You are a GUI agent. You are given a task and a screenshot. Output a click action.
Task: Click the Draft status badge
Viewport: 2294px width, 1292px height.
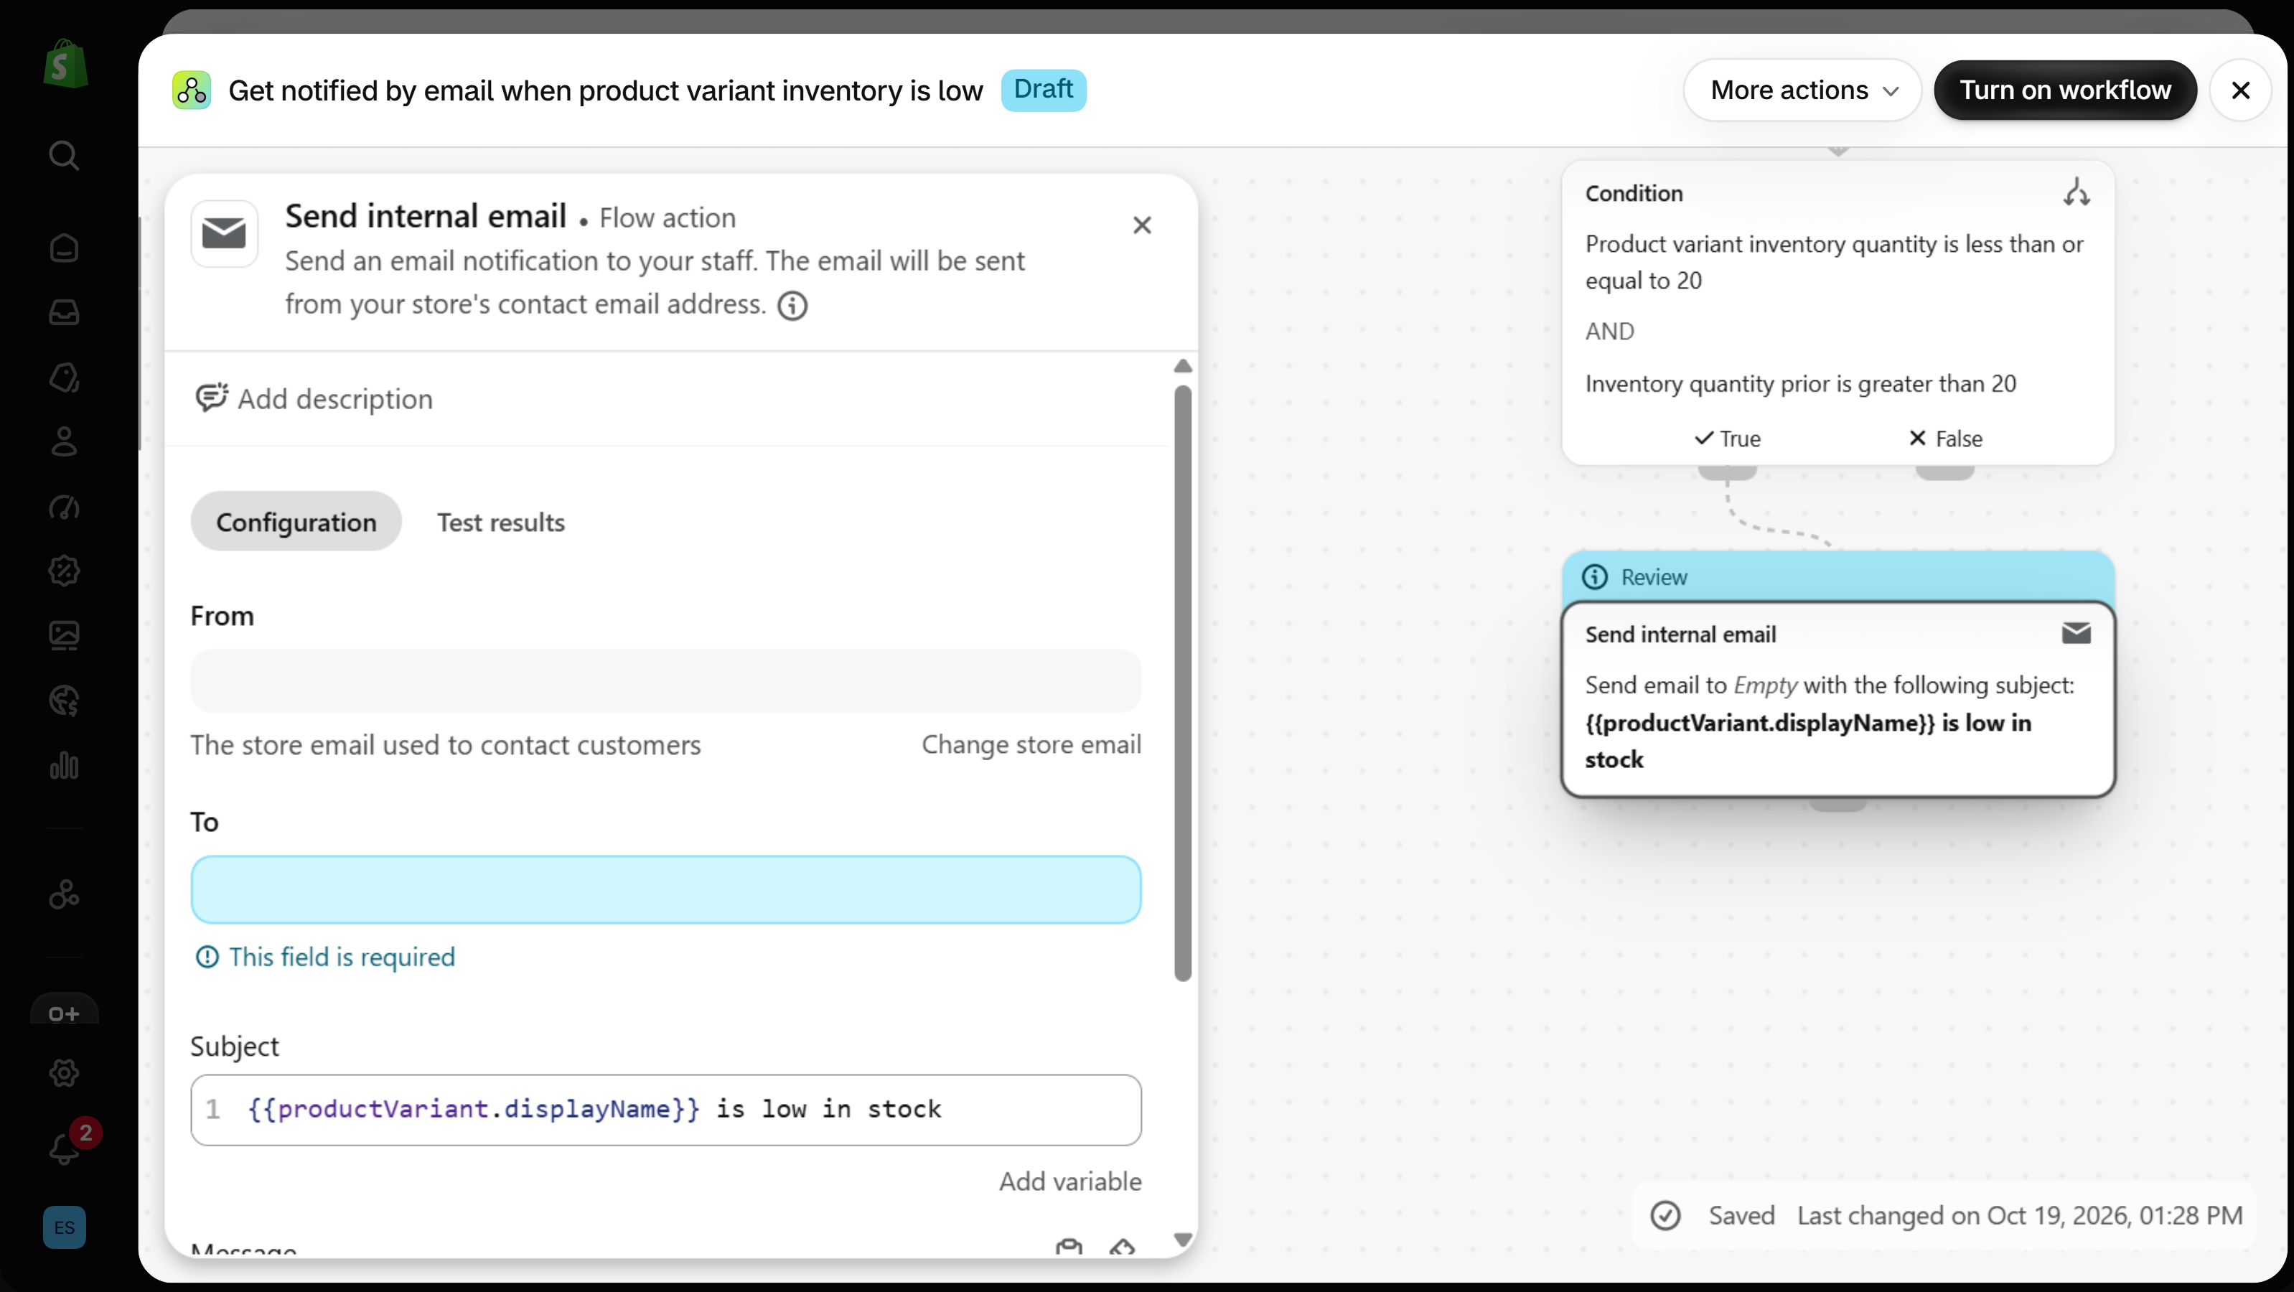pyautogui.click(x=1043, y=90)
